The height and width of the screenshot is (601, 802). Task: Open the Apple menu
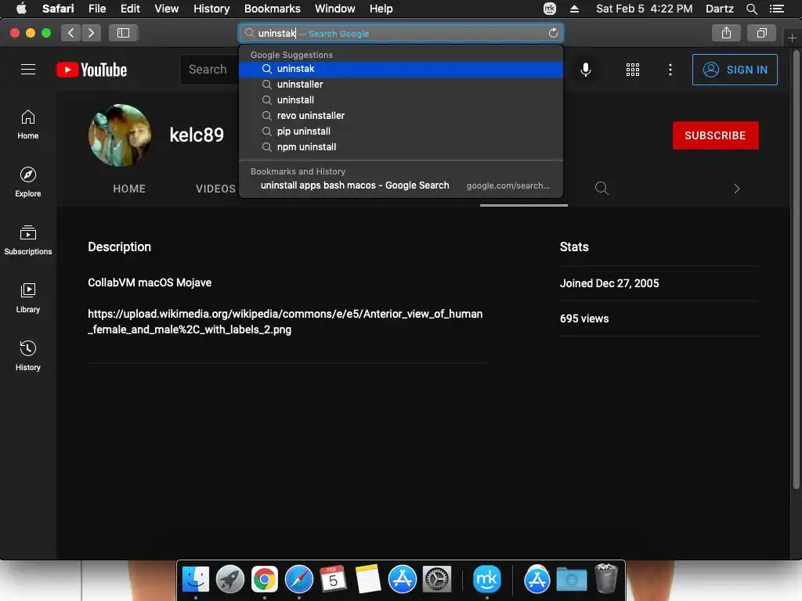[x=21, y=9]
